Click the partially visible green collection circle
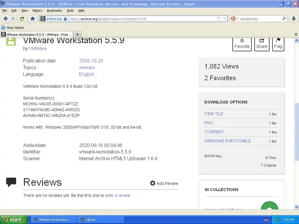 pos(269,205)
